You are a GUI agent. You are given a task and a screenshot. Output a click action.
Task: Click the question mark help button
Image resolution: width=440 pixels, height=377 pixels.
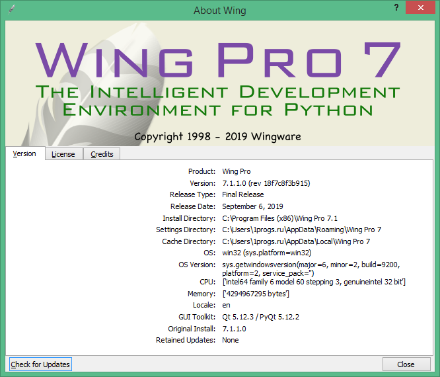tap(396, 7)
